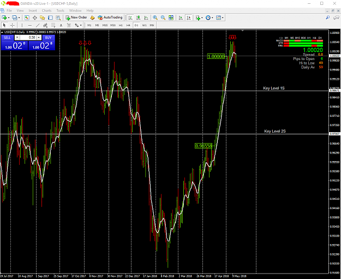Open the Indicators list icon

point(198,17)
